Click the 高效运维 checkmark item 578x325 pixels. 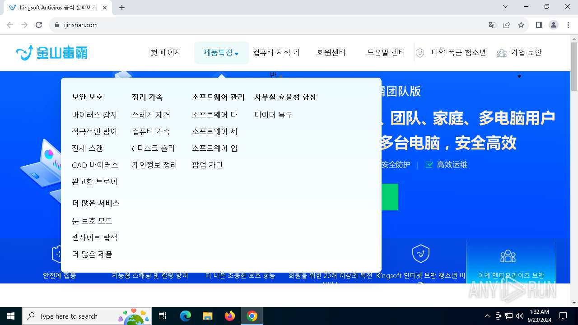click(446, 165)
